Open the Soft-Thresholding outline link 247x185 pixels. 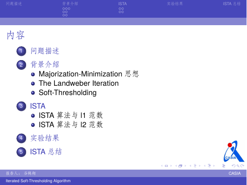[x=68, y=93]
